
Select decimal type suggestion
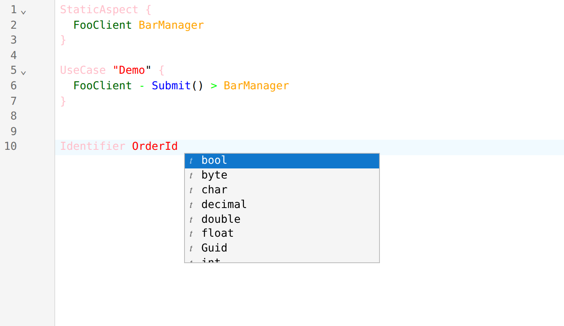[x=282, y=205]
